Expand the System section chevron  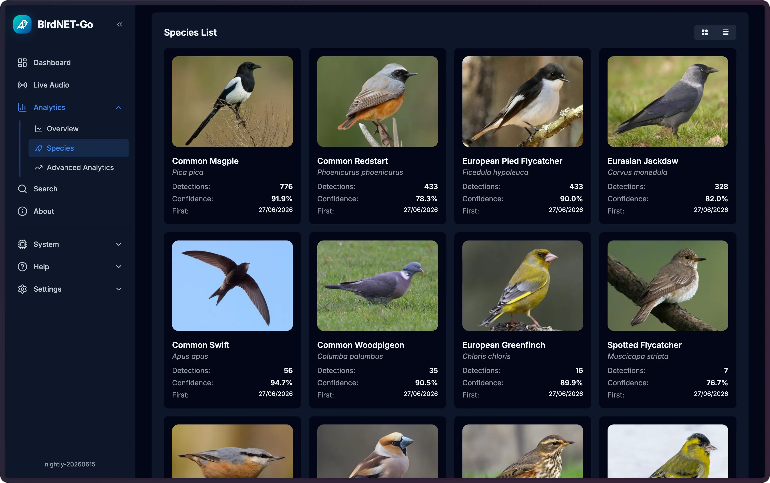119,244
